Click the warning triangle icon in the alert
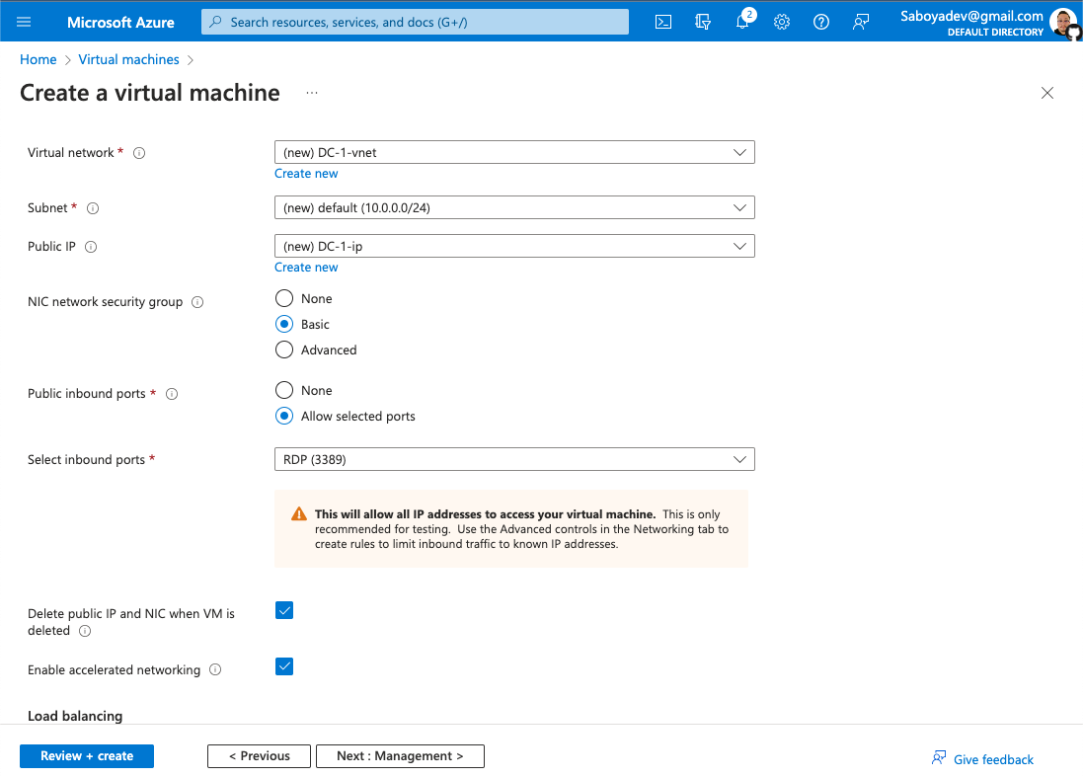 [x=298, y=514]
